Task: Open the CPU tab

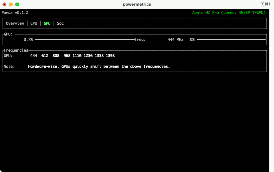Action: pos(34,23)
